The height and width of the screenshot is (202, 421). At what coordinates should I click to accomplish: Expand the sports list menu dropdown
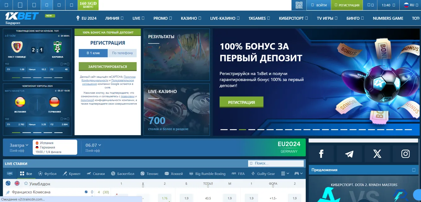[285, 174]
